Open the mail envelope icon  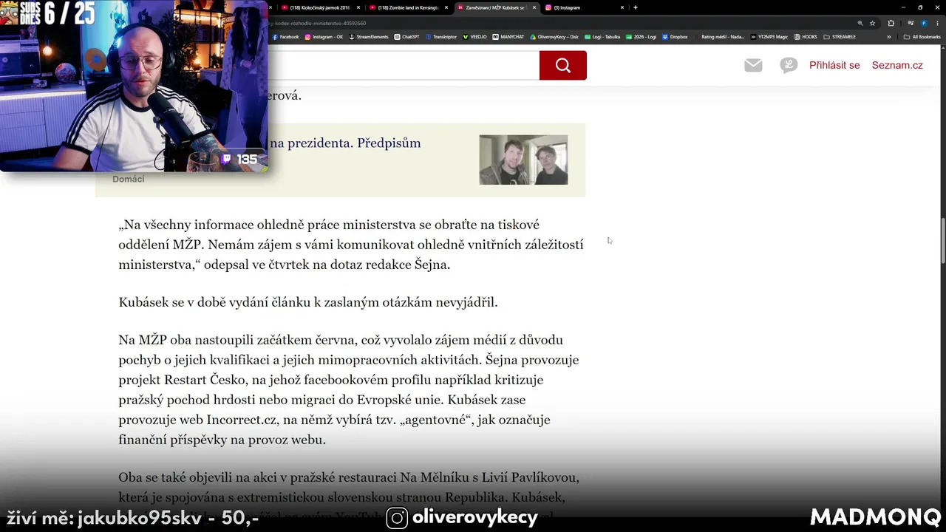tap(753, 65)
